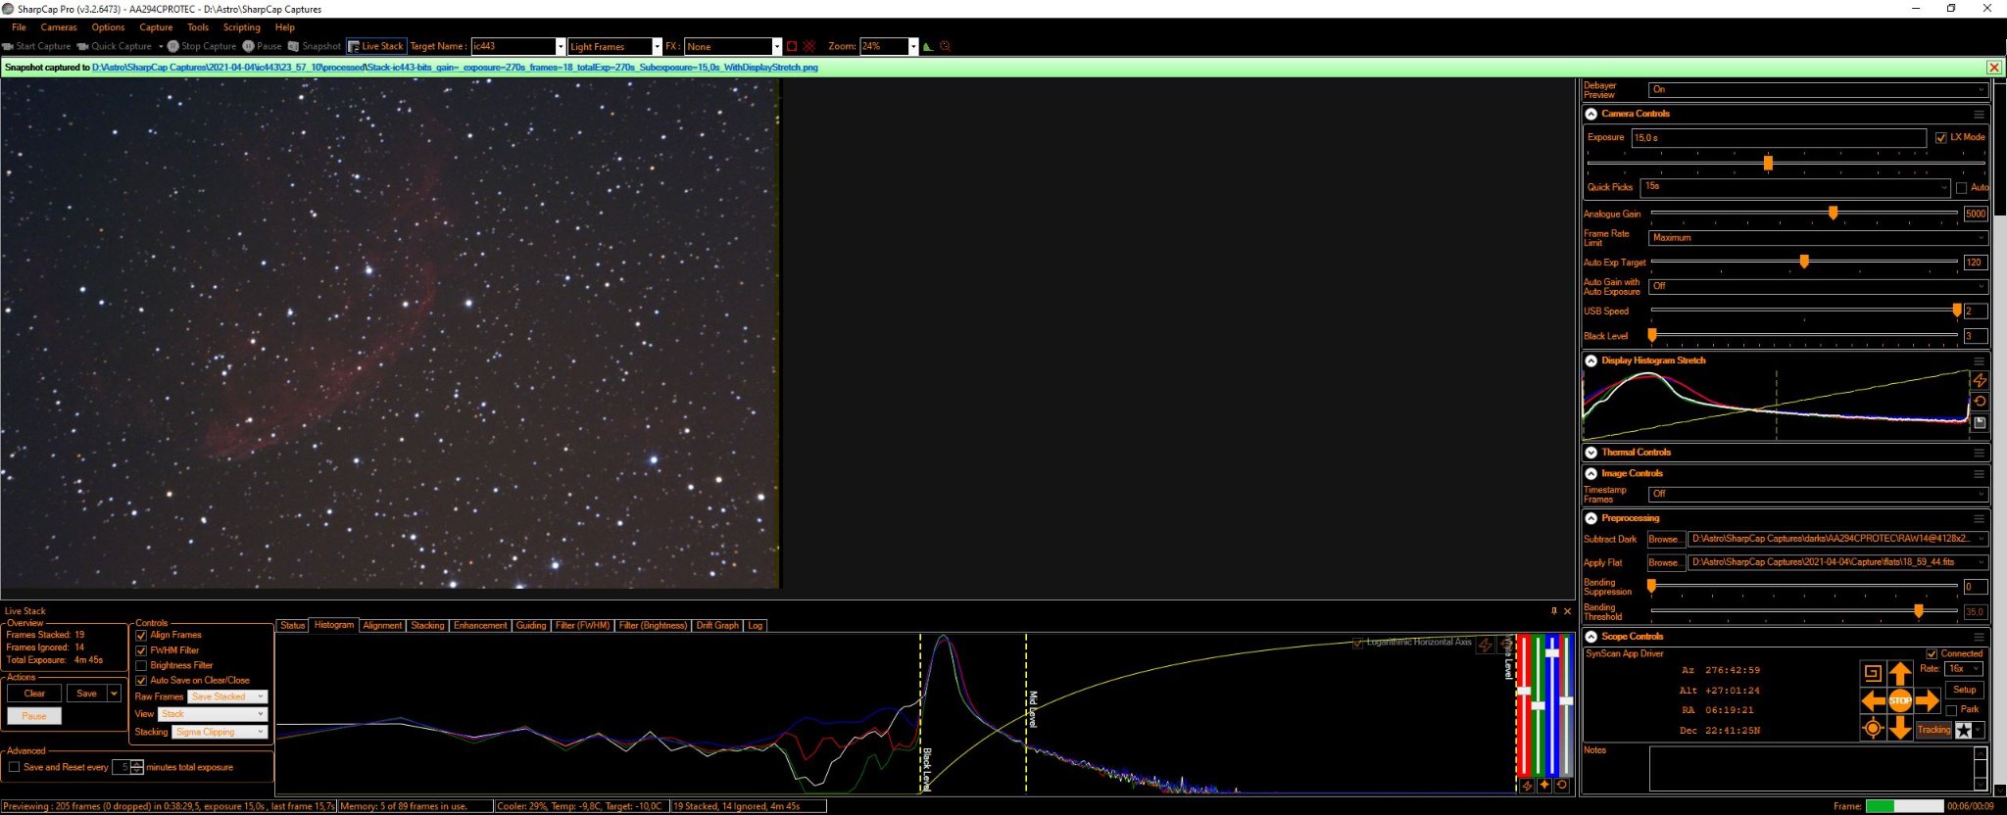Toggle the scope Tracking button

point(1934,730)
